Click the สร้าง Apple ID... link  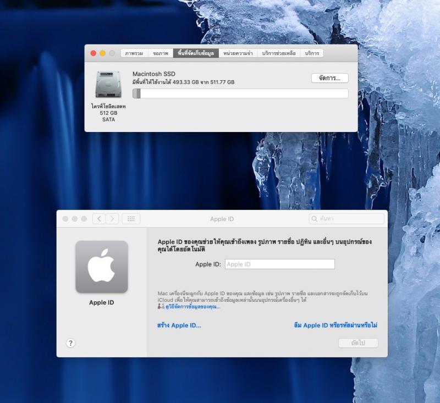point(179,325)
